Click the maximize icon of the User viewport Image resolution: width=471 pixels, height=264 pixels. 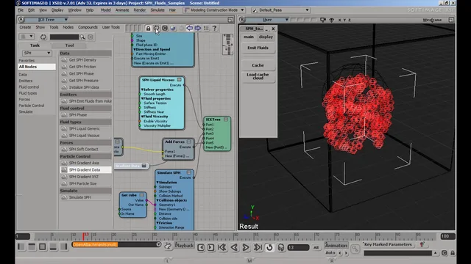(451, 20)
